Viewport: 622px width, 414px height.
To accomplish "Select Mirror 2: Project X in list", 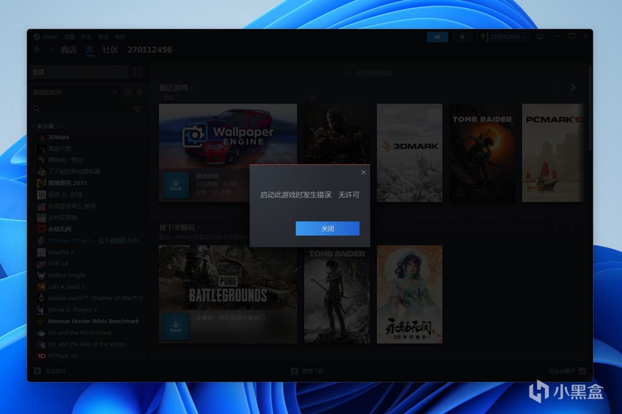I will (72, 310).
